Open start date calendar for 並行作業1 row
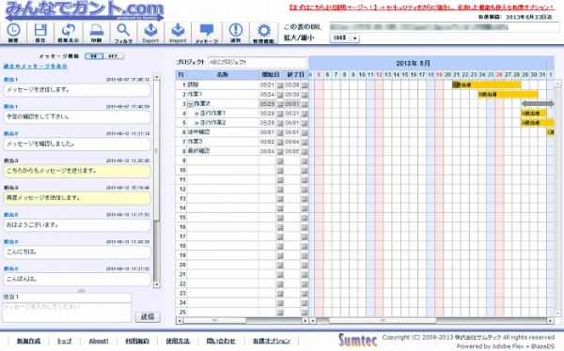 [280, 114]
